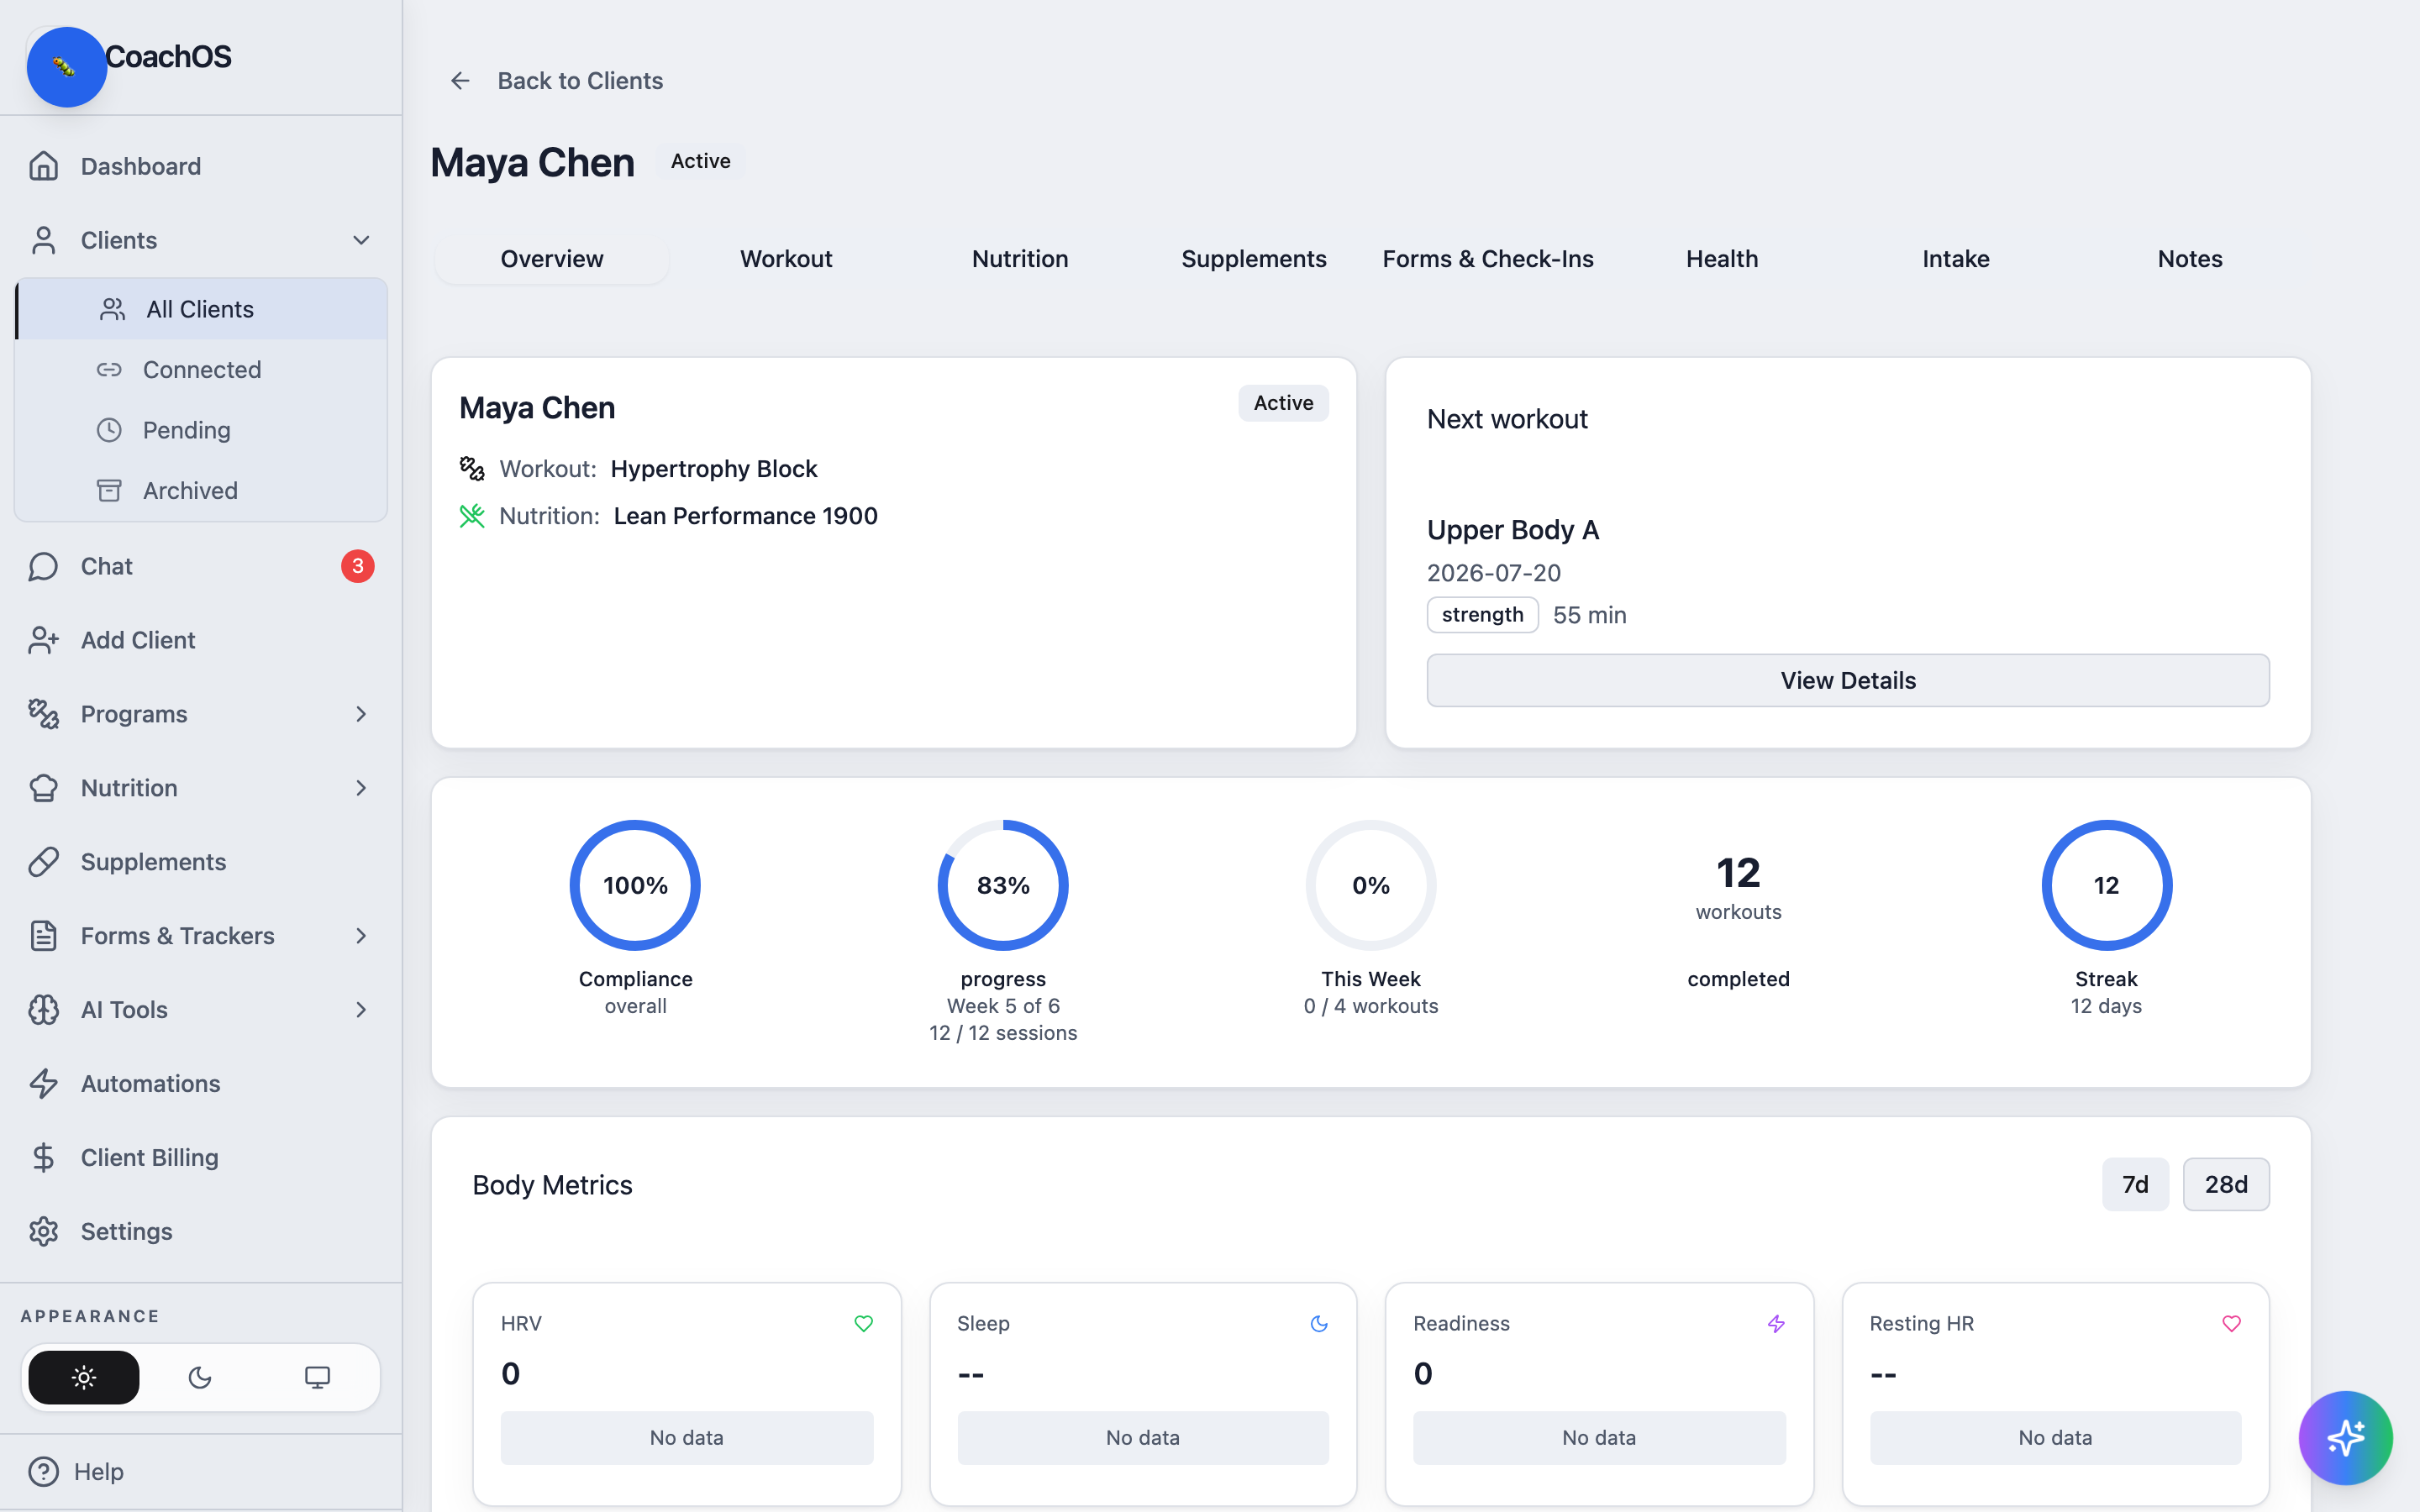
Task: Collapse the Clients submenu chevron
Action: pos(361,240)
